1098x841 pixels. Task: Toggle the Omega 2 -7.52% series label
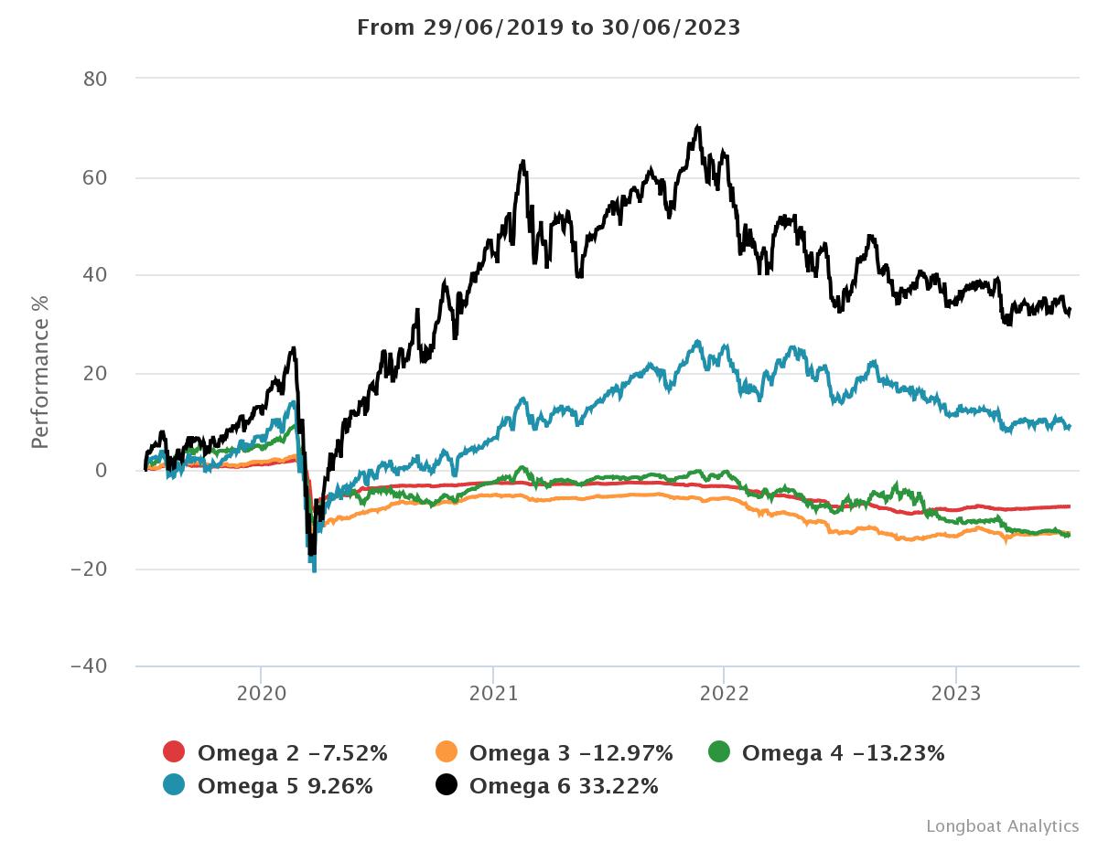point(293,753)
